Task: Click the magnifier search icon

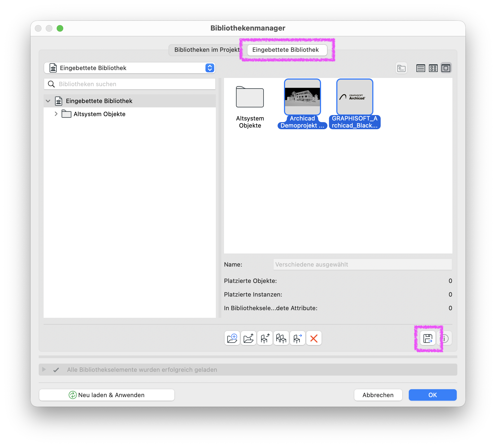Action: 51,84
